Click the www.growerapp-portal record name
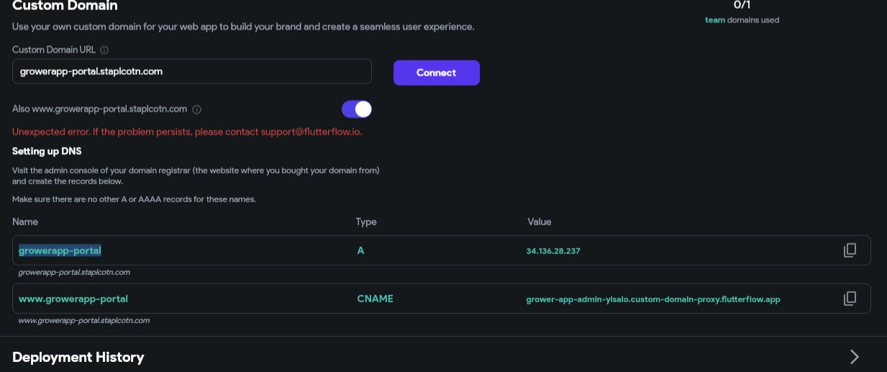887x372 pixels. point(73,299)
